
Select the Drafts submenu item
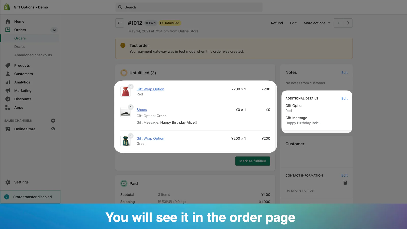pos(19,47)
